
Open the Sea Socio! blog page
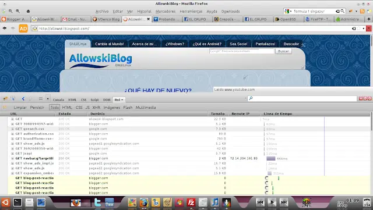tap(238, 44)
